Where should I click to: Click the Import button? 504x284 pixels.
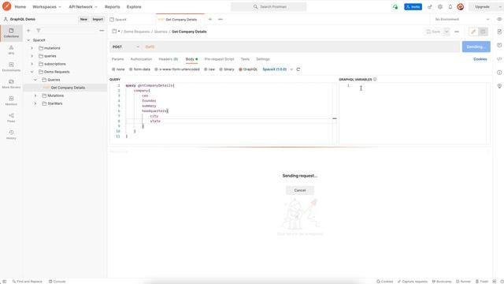pyautogui.click(x=98, y=19)
